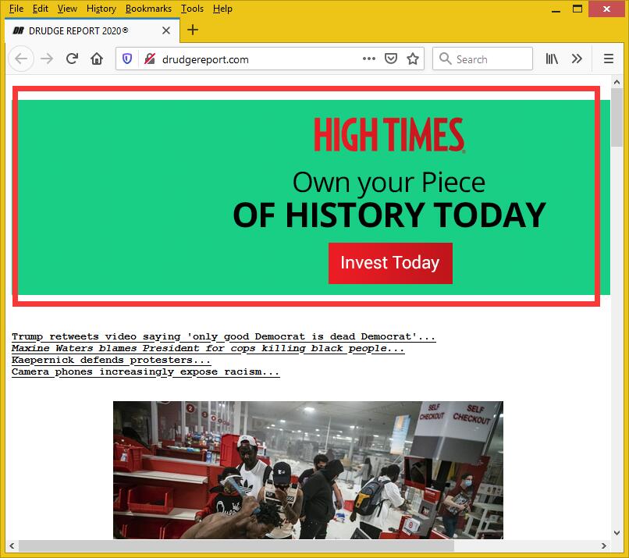Click the Invest Today button

pos(390,263)
